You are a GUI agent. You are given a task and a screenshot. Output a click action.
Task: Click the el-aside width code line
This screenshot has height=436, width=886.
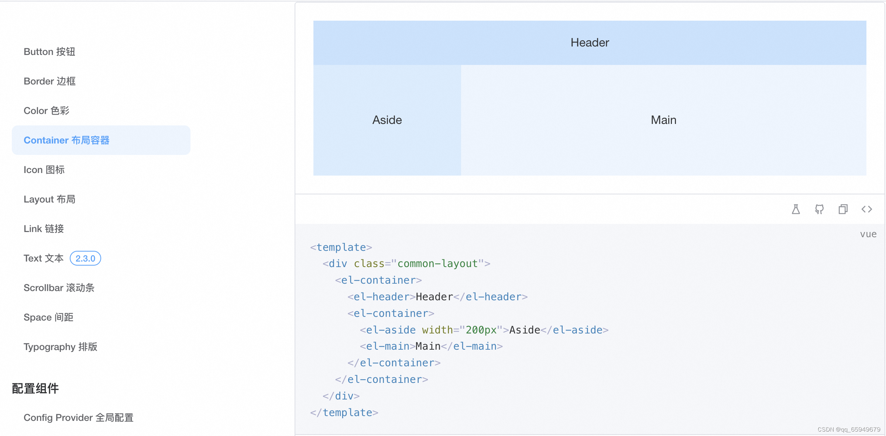[484, 330]
